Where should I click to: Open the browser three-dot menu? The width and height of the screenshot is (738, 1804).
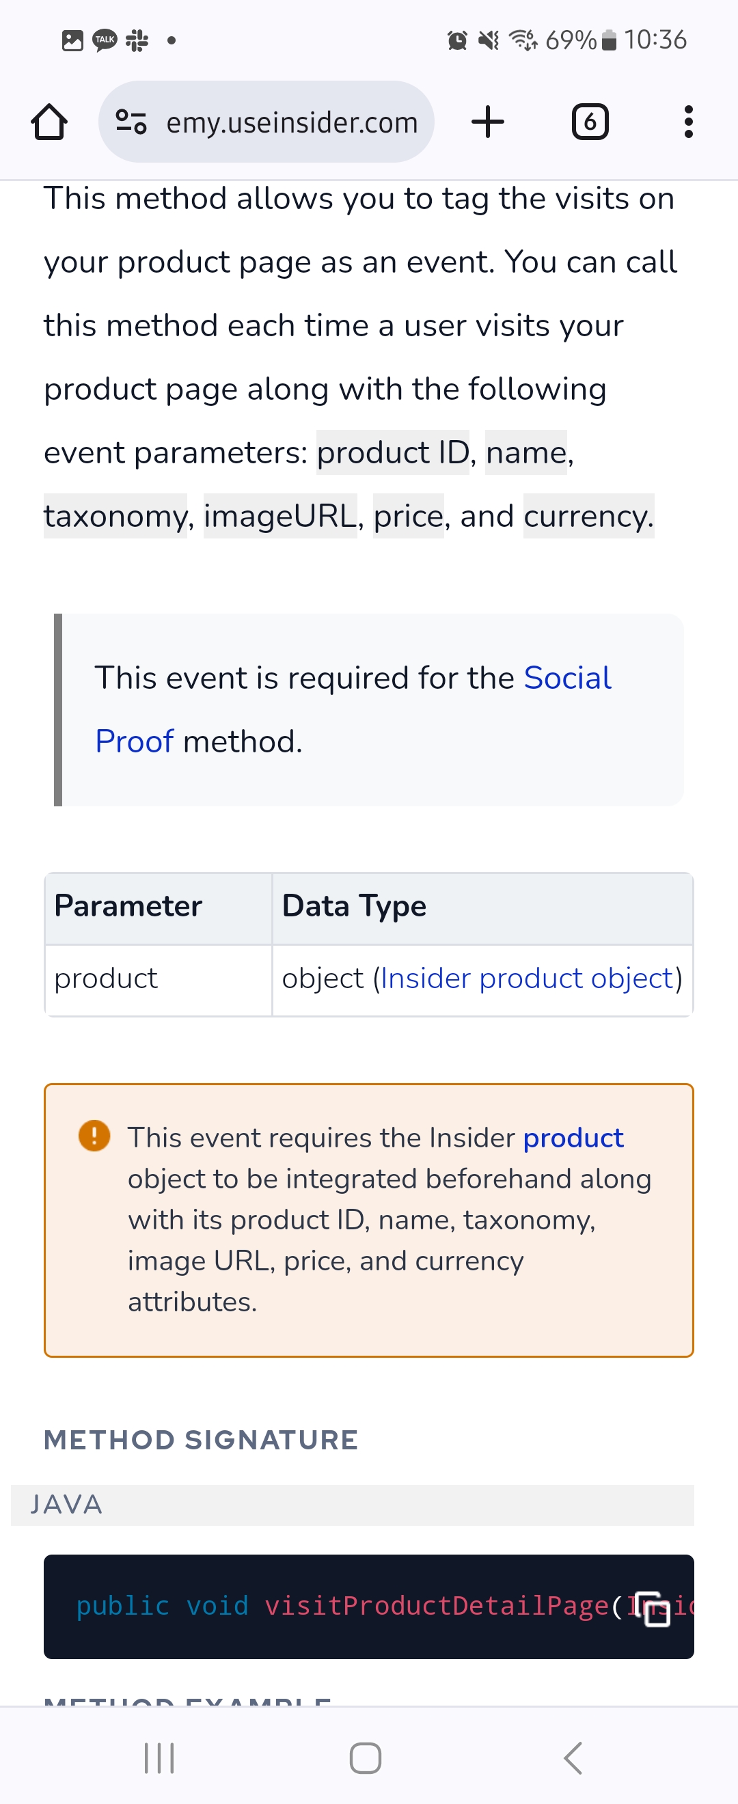tap(688, 122)
